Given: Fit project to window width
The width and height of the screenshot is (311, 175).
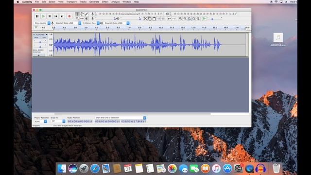Looking at the screenshot, I should [x=194, y=18].
